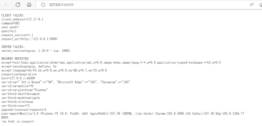Viewport: 262px width, 126px height.
Task: Refresh the current page
Action: [x=18, y=5]
